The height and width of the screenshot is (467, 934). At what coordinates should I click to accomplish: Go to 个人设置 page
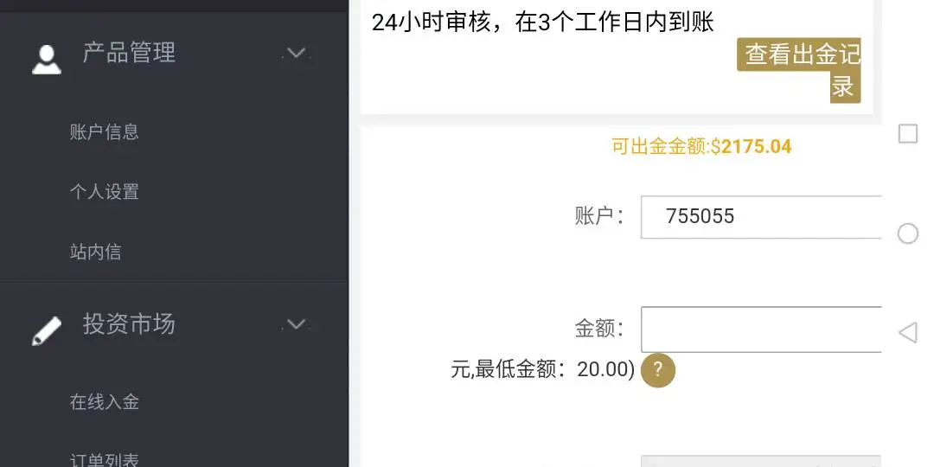tap(104, 192)
